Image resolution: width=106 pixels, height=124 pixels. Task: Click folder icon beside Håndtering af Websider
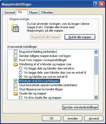pyautogui.click(x=16, y=64)
